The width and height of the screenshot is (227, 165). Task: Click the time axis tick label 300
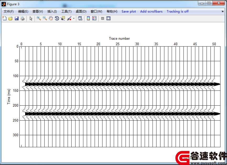tap(16, 135)
